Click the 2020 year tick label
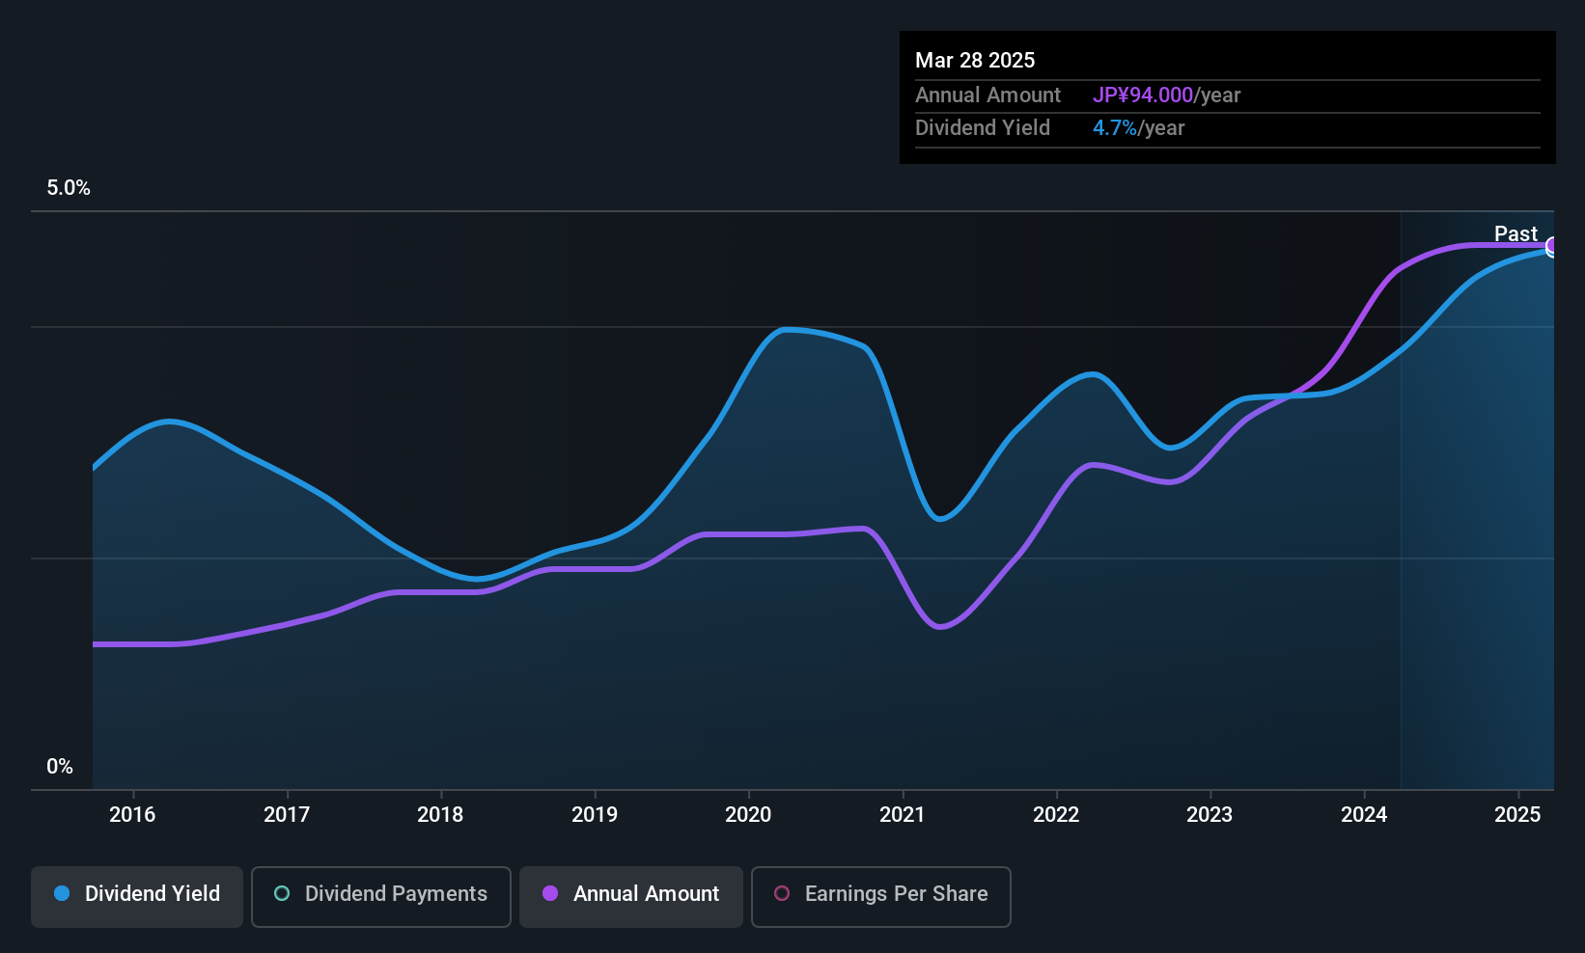Viewport: 1585px width, 953px height. pos(748,815)
